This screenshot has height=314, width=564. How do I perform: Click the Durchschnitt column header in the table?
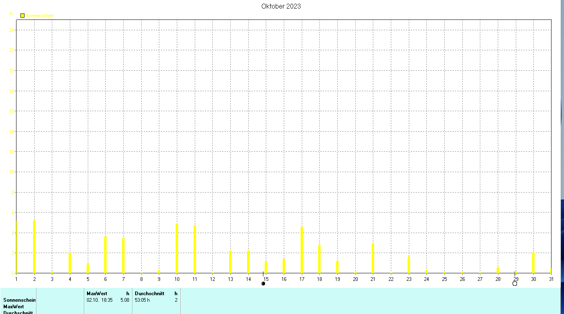(149, 294)
